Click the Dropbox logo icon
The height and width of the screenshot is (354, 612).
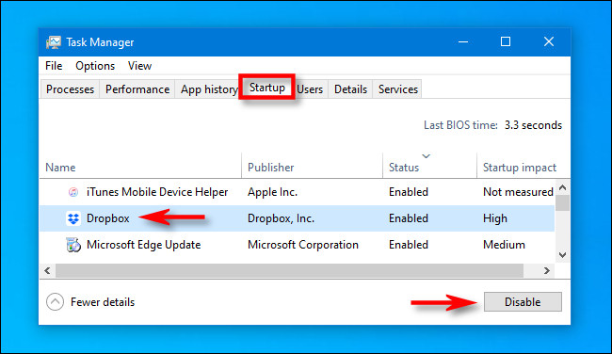click(73, 218)
